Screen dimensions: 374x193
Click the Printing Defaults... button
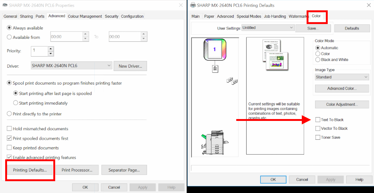click(30, 170)
